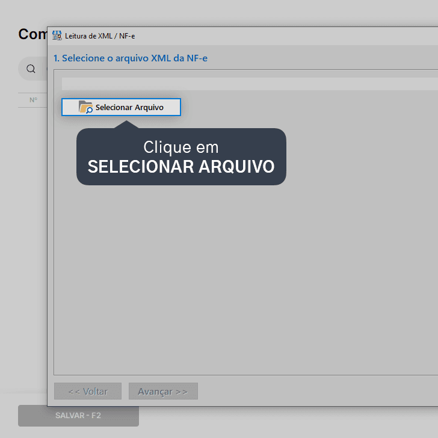Focus the empty XML file path field
The width and height of the screenshot is (438, 438).
[x=250, y=84]
